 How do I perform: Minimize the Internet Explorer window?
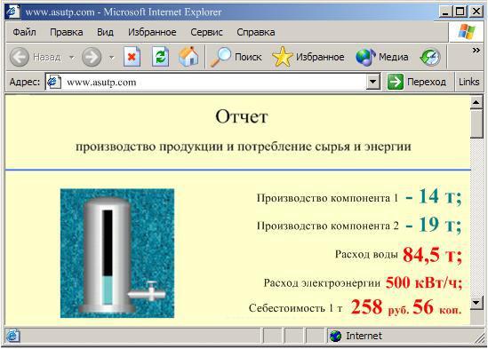pyautogui.click(x=445, y=12)
